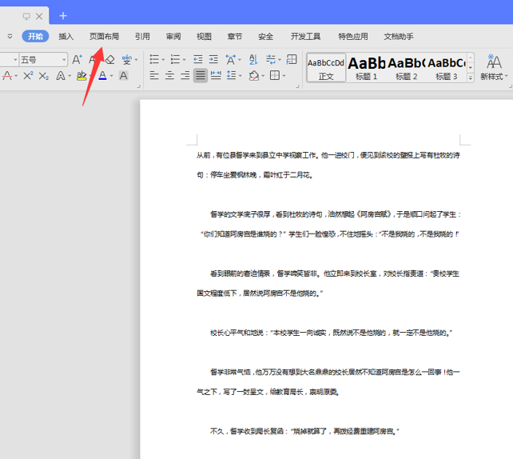This screenshot has width=513, height=459.
Task: Click the text effects outlined A icon
Action: [61, 76]
